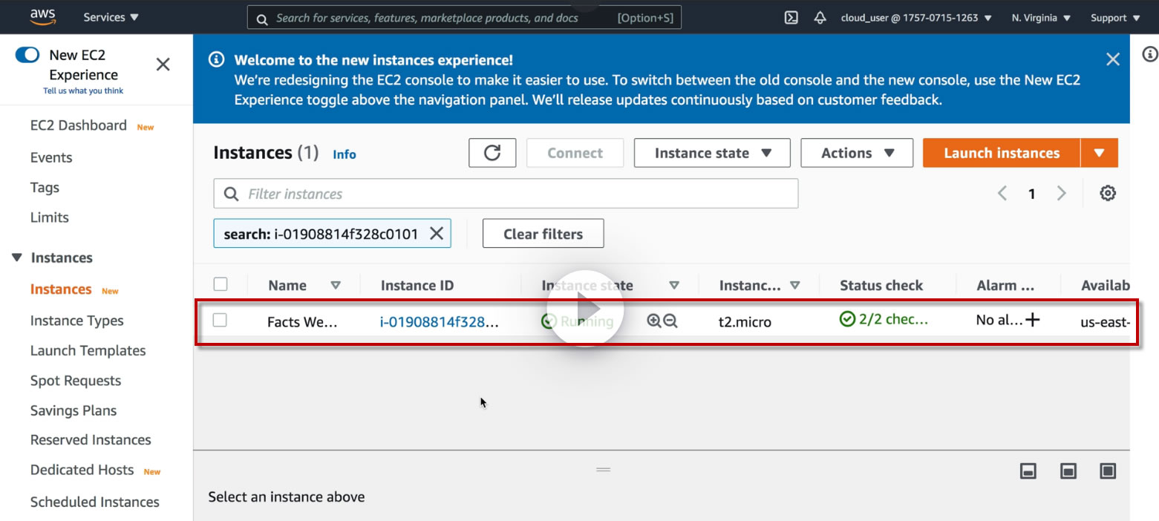This screenshot has width=1159, height=521.
Task: Open the Services menu
Action: point(111,17)
